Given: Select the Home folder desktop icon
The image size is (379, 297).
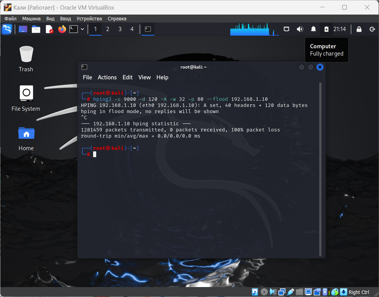Looking at the screenshot, I should (x=26, y=139).
